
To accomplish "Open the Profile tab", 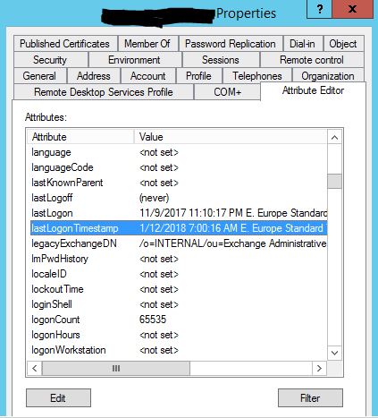I will (199, 76).
